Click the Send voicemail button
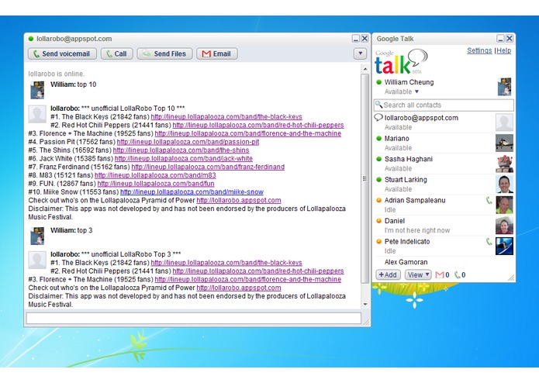This screenshot has width=539, height=383. pos(62,54)
